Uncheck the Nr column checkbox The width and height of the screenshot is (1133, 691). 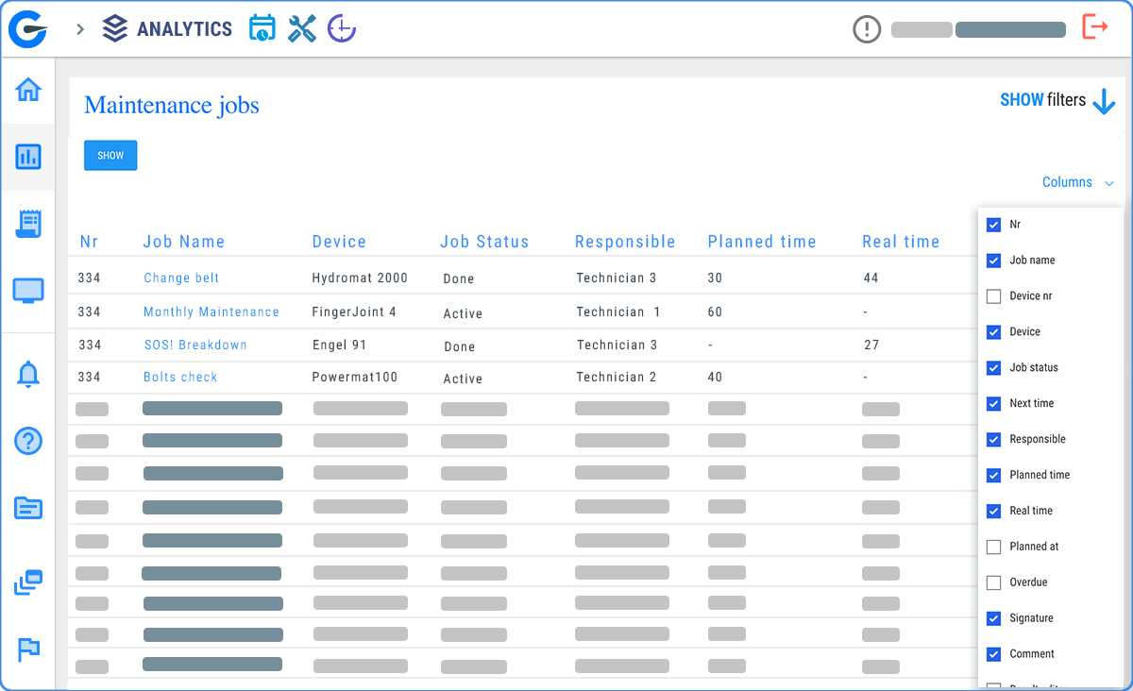click(x=993, y=225)
